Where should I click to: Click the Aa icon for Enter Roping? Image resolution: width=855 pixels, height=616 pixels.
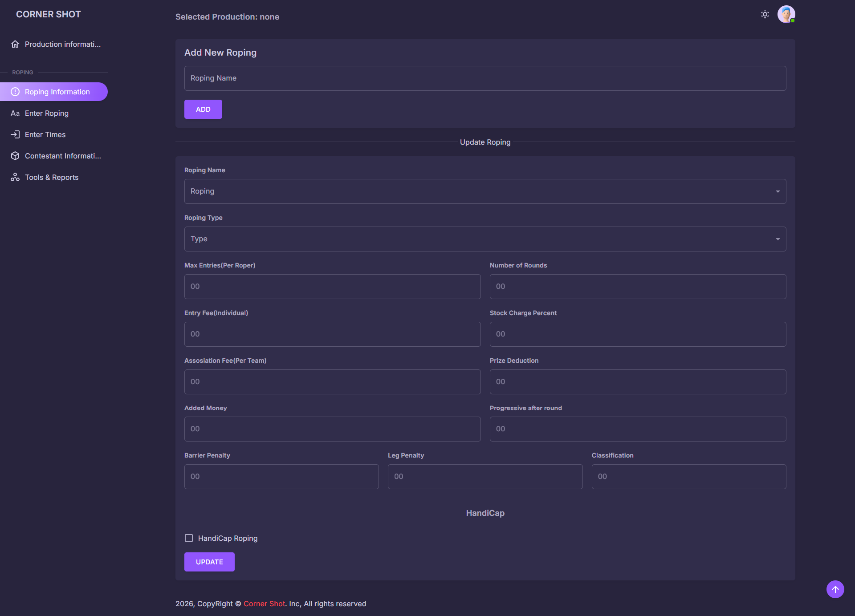15,113
